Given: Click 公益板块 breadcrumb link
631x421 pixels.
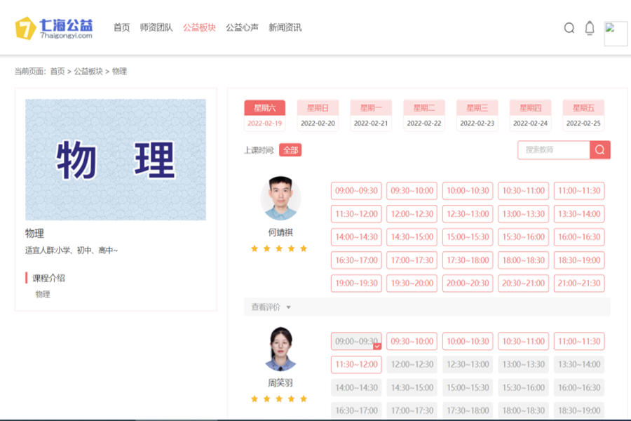Looking at the screenshot, I should point(88,72).
